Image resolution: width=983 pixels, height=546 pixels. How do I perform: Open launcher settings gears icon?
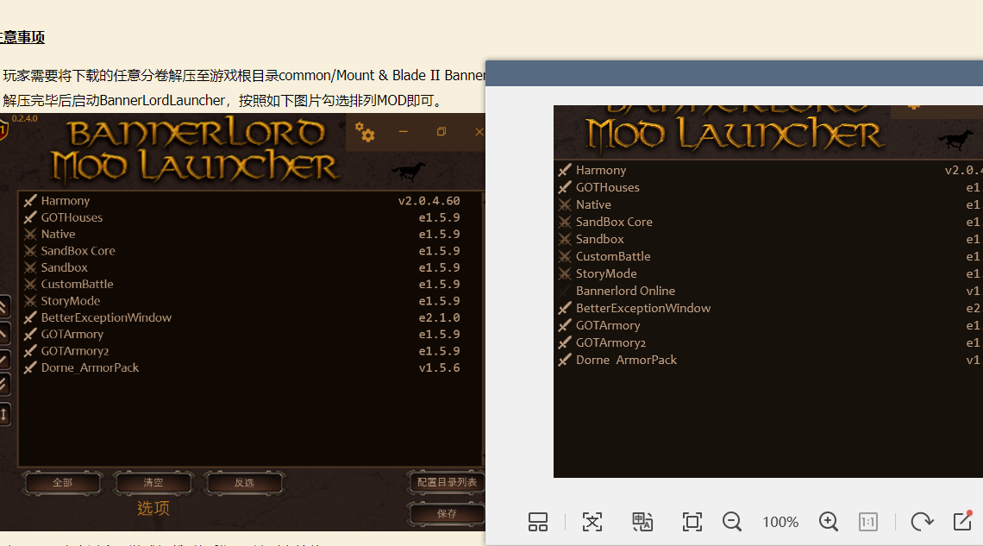[364, 132]
